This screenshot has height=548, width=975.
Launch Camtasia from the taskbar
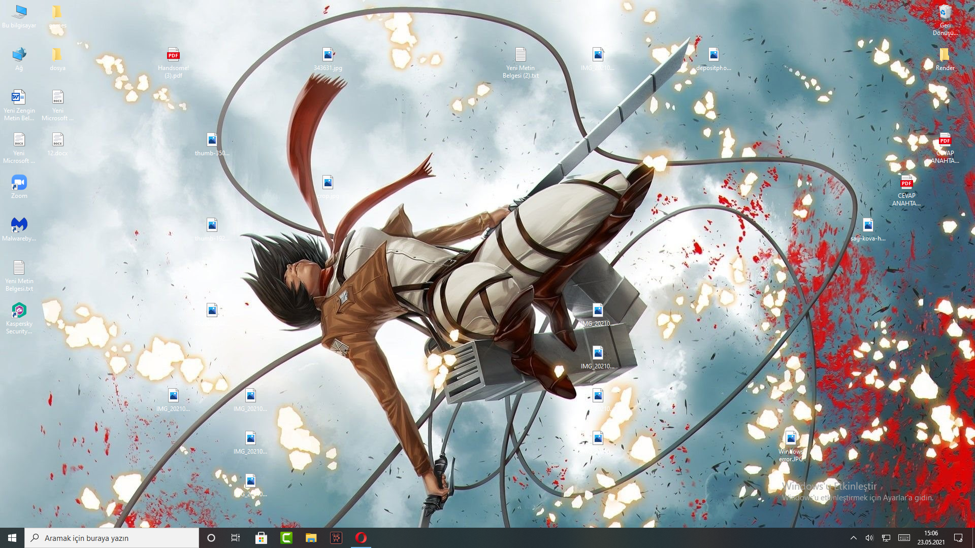click(286, 537)
